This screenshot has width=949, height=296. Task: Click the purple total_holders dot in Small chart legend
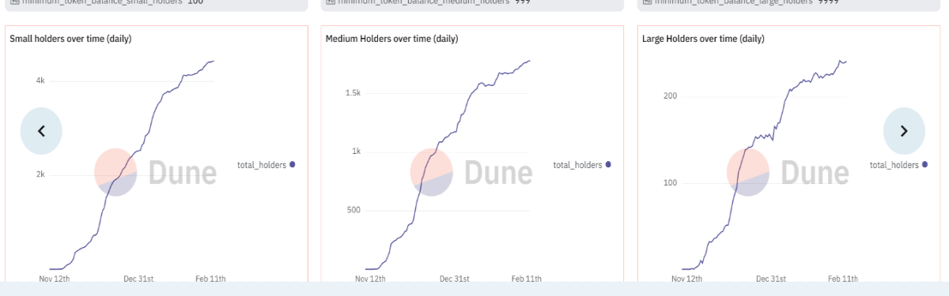[293, 164]
